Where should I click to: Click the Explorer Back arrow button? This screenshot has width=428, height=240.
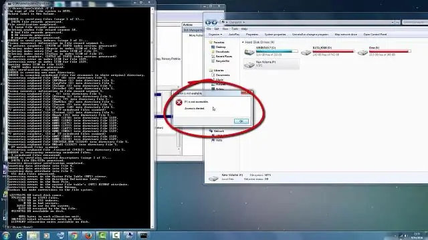(208, 23)
